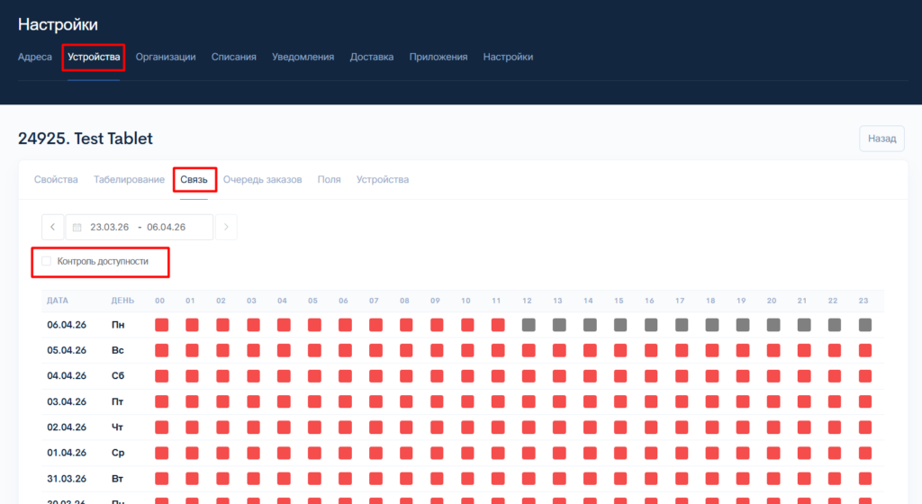
Task: Click red status square for 05.04.26 hour 23
Action: point(865,350)
